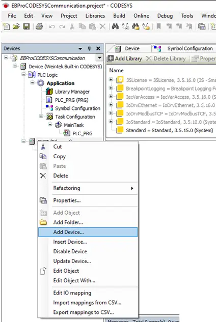Viewport: 216px width, 322px height.
Task: Click the Undo arrow icon
Action: pos(52,26)
